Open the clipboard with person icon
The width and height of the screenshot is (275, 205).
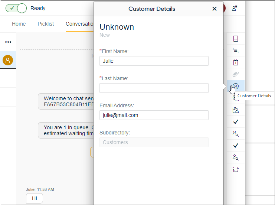tap(235, 110)
